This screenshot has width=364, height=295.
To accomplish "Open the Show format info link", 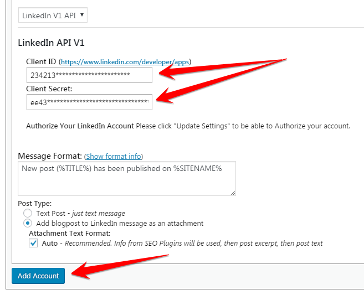I will coord(114,156).
